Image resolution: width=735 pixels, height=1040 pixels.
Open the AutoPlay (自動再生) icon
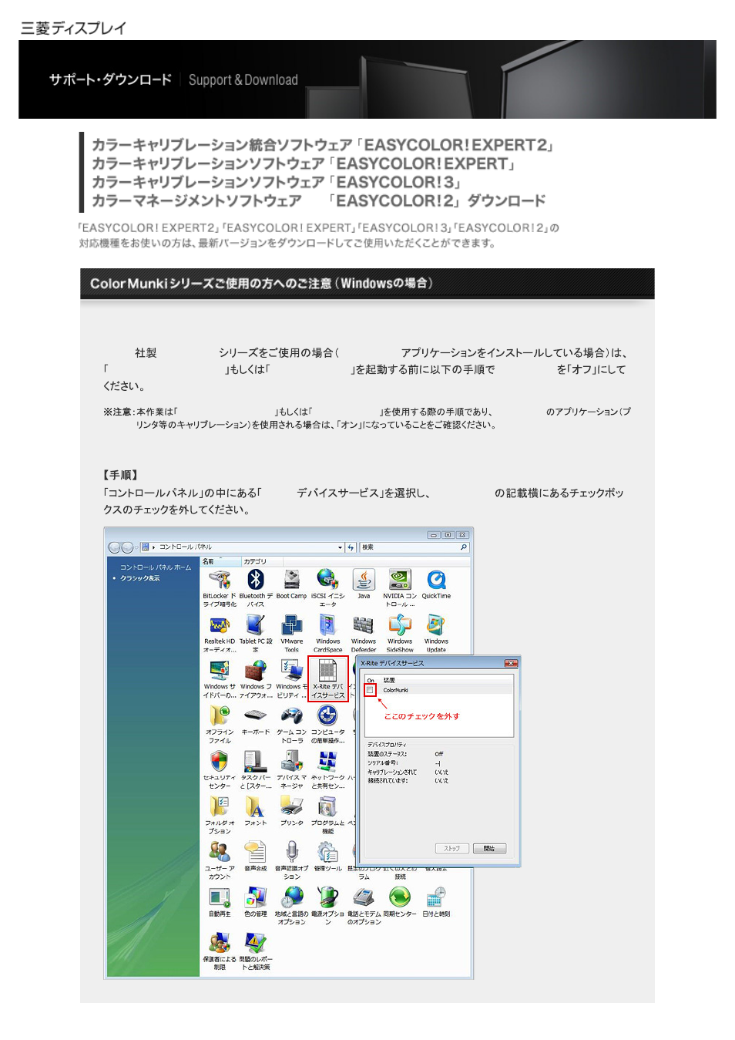tap(220, 902)
